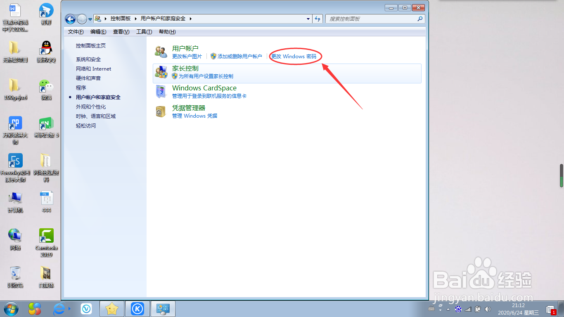Select 时钟、语言和区域 in sidebar
The image size is (564, 317).
coord(96,116)
